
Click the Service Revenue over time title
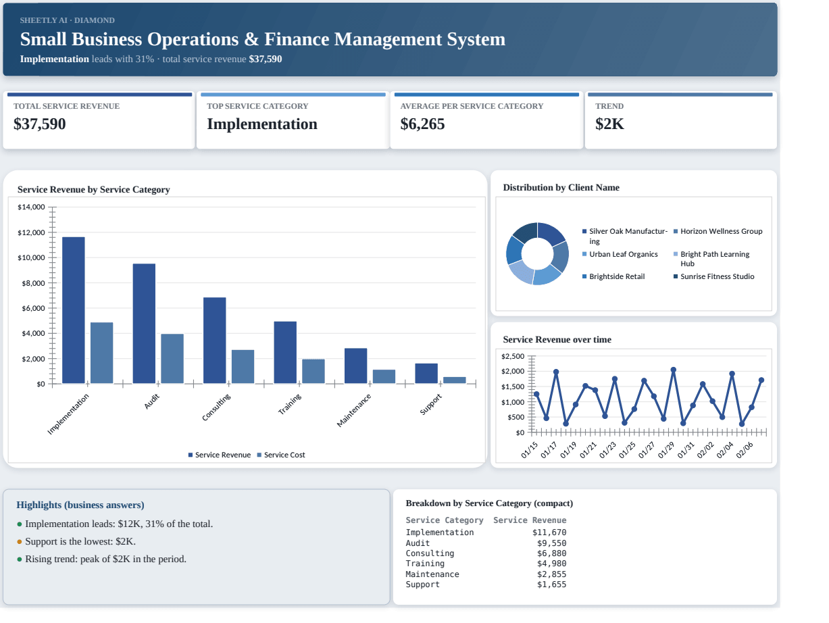[x=557, y=340]
